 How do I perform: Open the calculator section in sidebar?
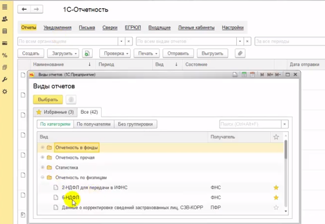pyautogui.click(x=5, y=31)
